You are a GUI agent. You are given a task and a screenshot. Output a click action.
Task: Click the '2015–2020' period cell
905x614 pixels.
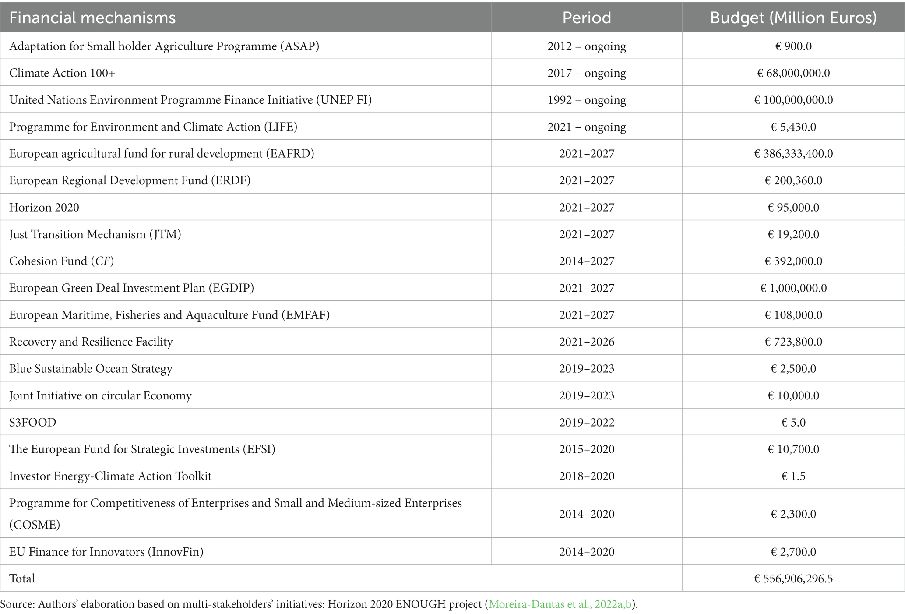tap(587, 449)
